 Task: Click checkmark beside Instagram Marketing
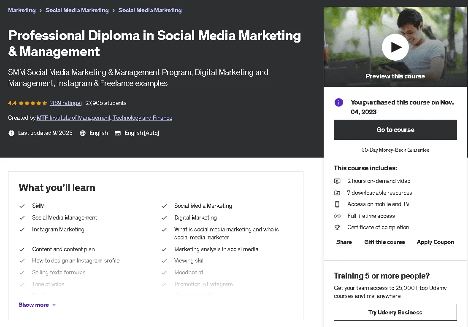click(22, 230)
